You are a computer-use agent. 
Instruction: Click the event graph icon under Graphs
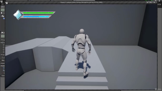click(3, 42)
